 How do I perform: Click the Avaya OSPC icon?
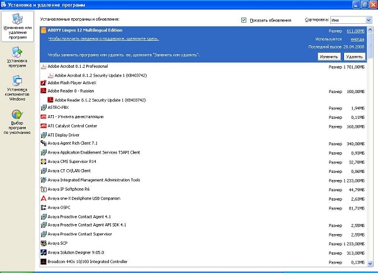pos(43,208)
